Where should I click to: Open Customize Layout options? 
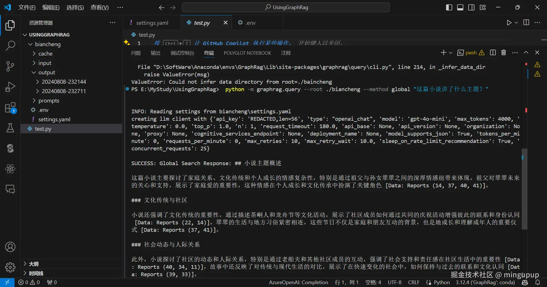tap(483, 8)
